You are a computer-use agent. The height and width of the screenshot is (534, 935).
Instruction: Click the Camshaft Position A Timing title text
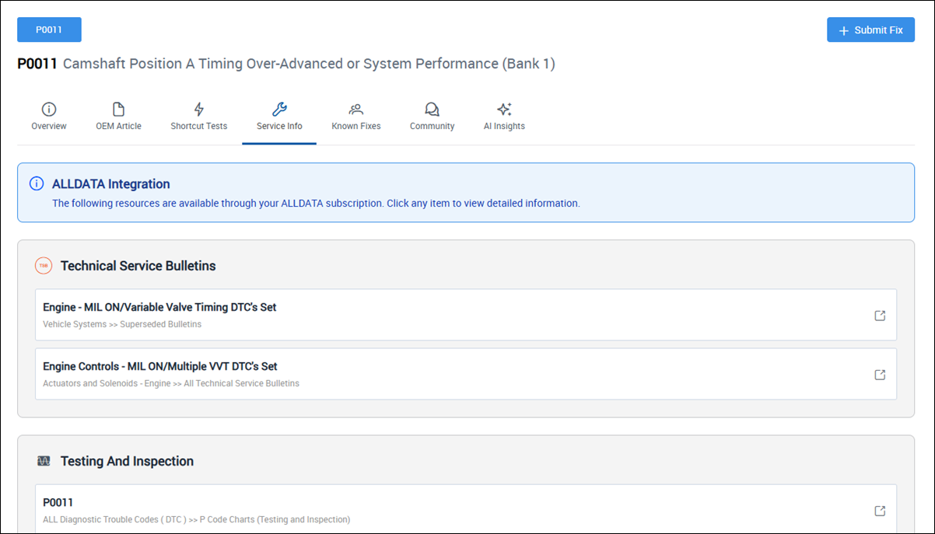(309, 64)
